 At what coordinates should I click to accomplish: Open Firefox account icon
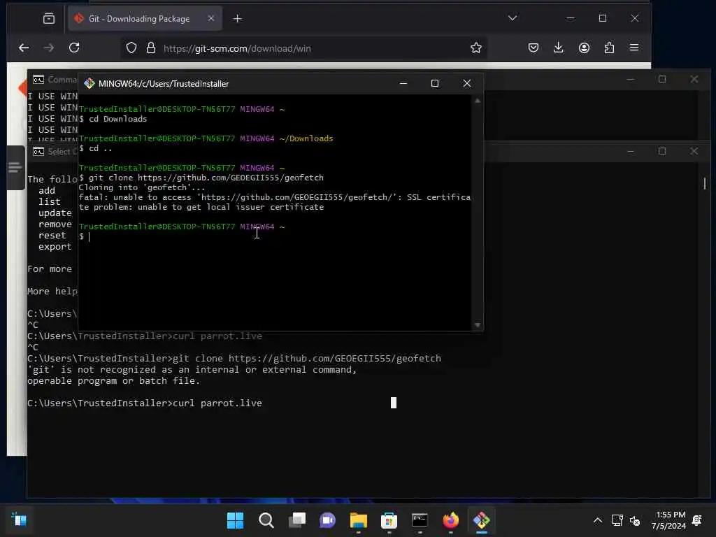(584, 48)
